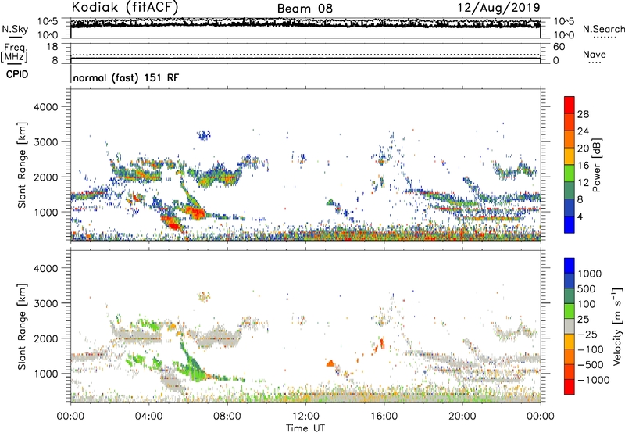
Task: Click the '20' power colorbar label
Action: (x=583, y=149)
